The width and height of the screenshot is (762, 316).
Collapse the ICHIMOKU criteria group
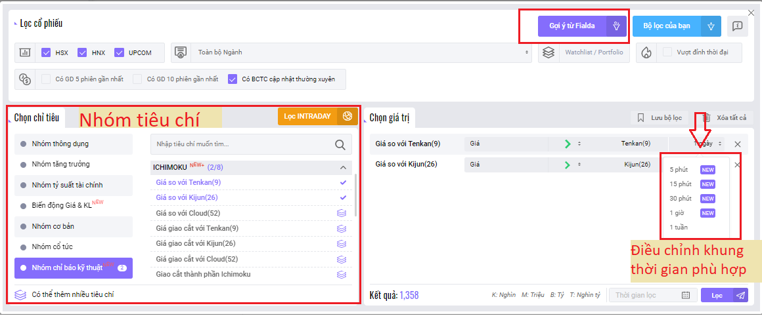342,167
